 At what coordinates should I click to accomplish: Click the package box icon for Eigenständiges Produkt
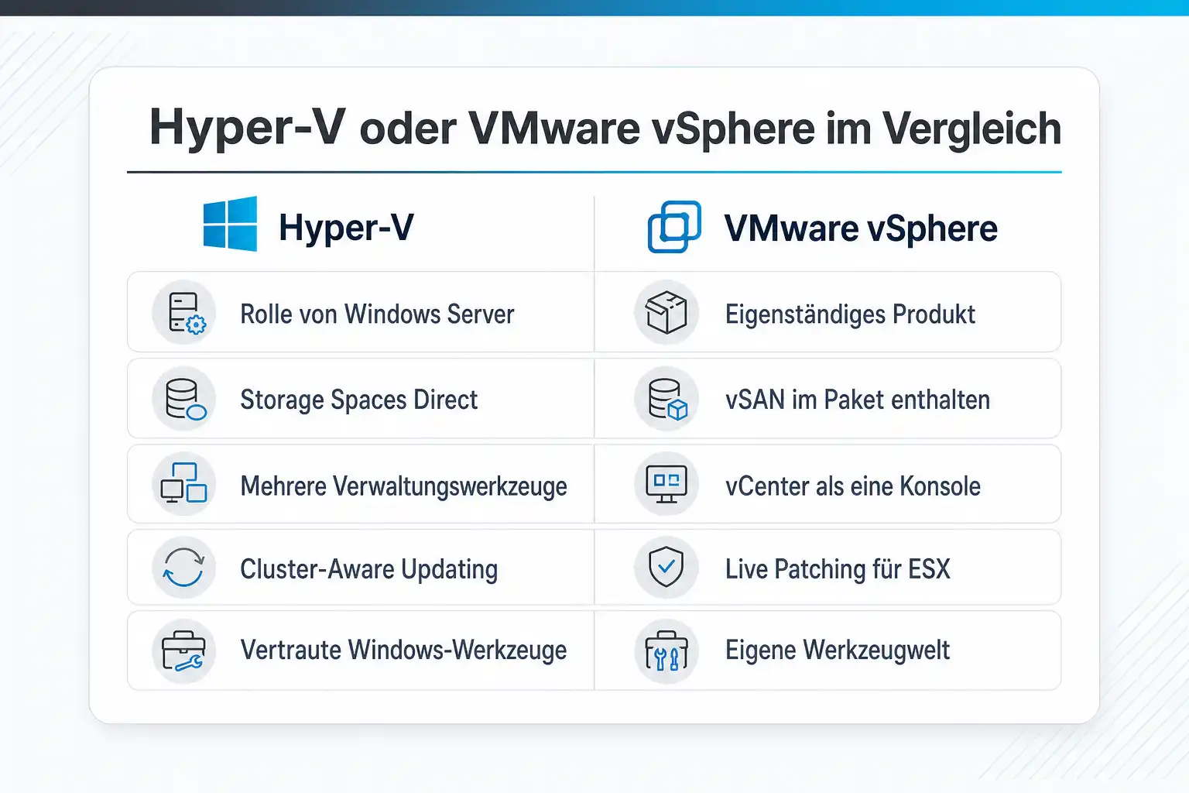pos(666,313)
